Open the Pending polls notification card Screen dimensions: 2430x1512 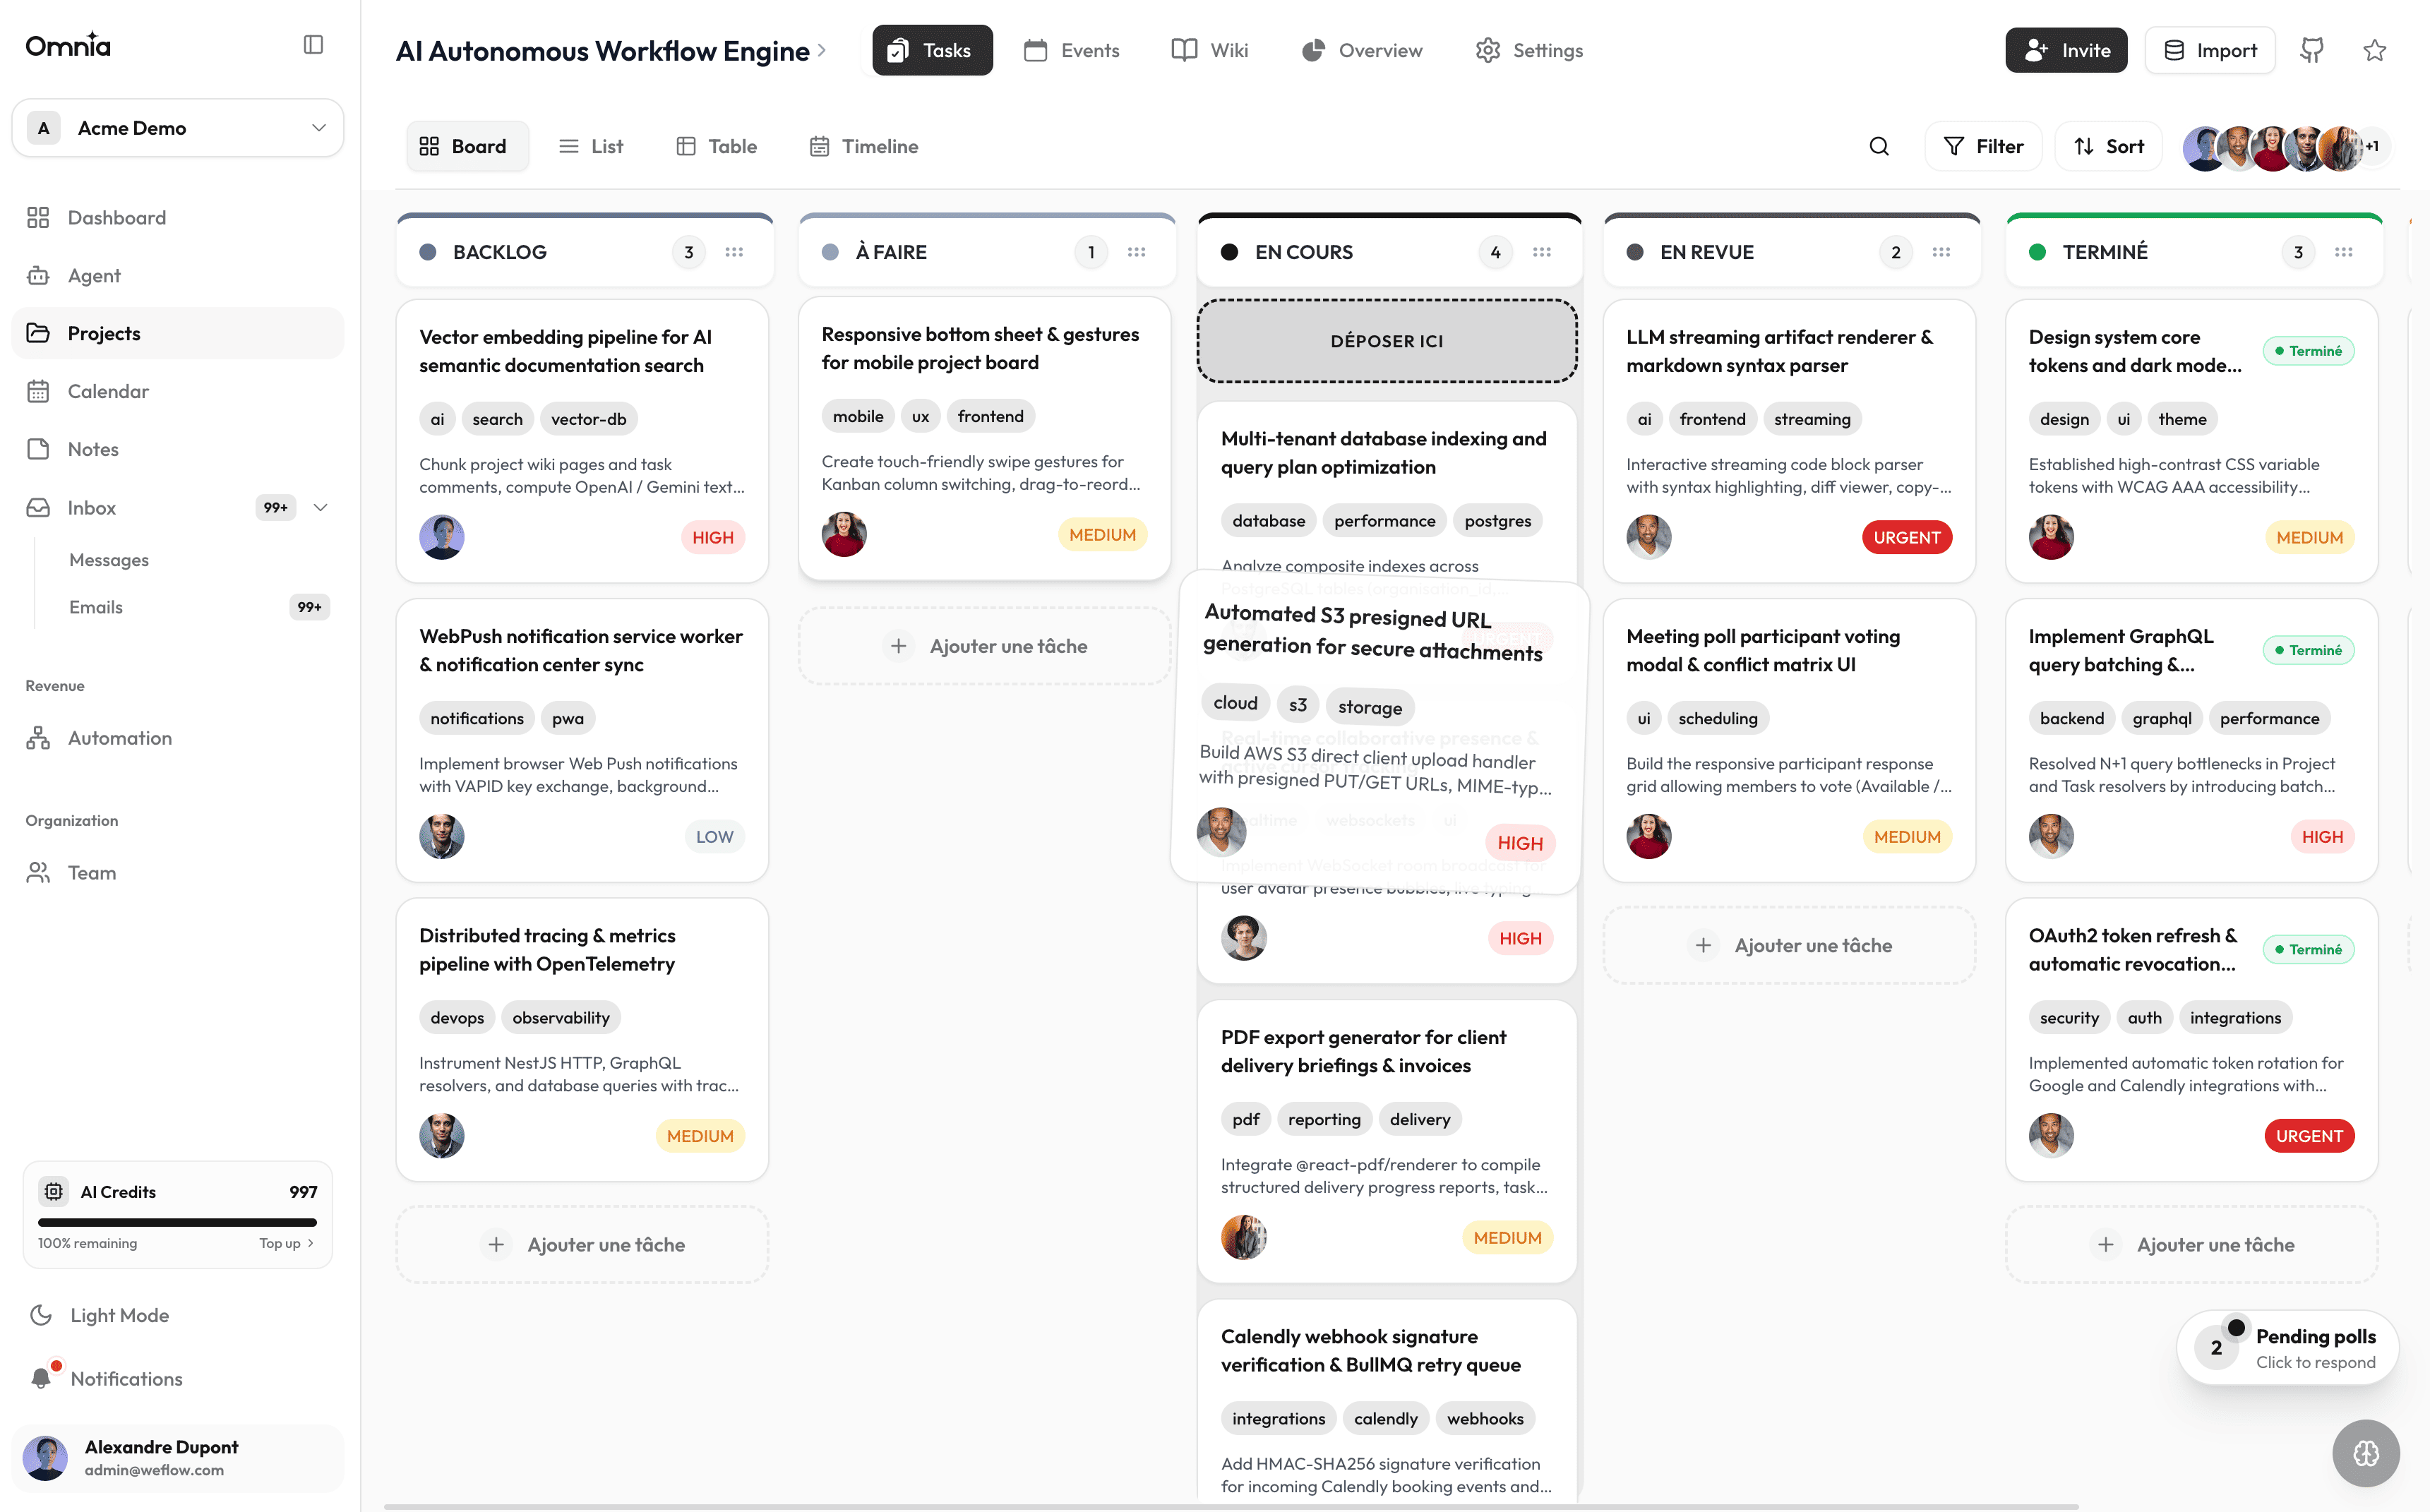point(2288,1349)
